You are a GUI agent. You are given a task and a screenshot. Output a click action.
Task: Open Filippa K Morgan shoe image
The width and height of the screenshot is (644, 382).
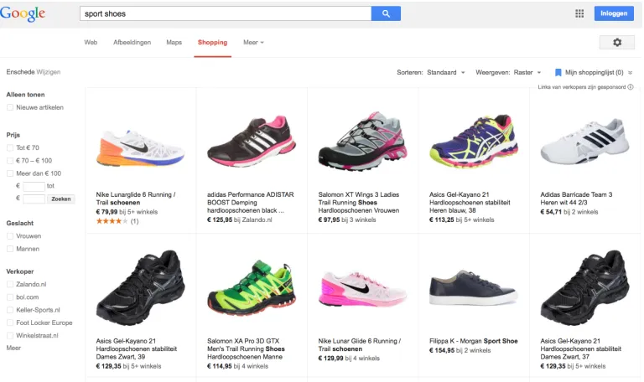[474, 287]
